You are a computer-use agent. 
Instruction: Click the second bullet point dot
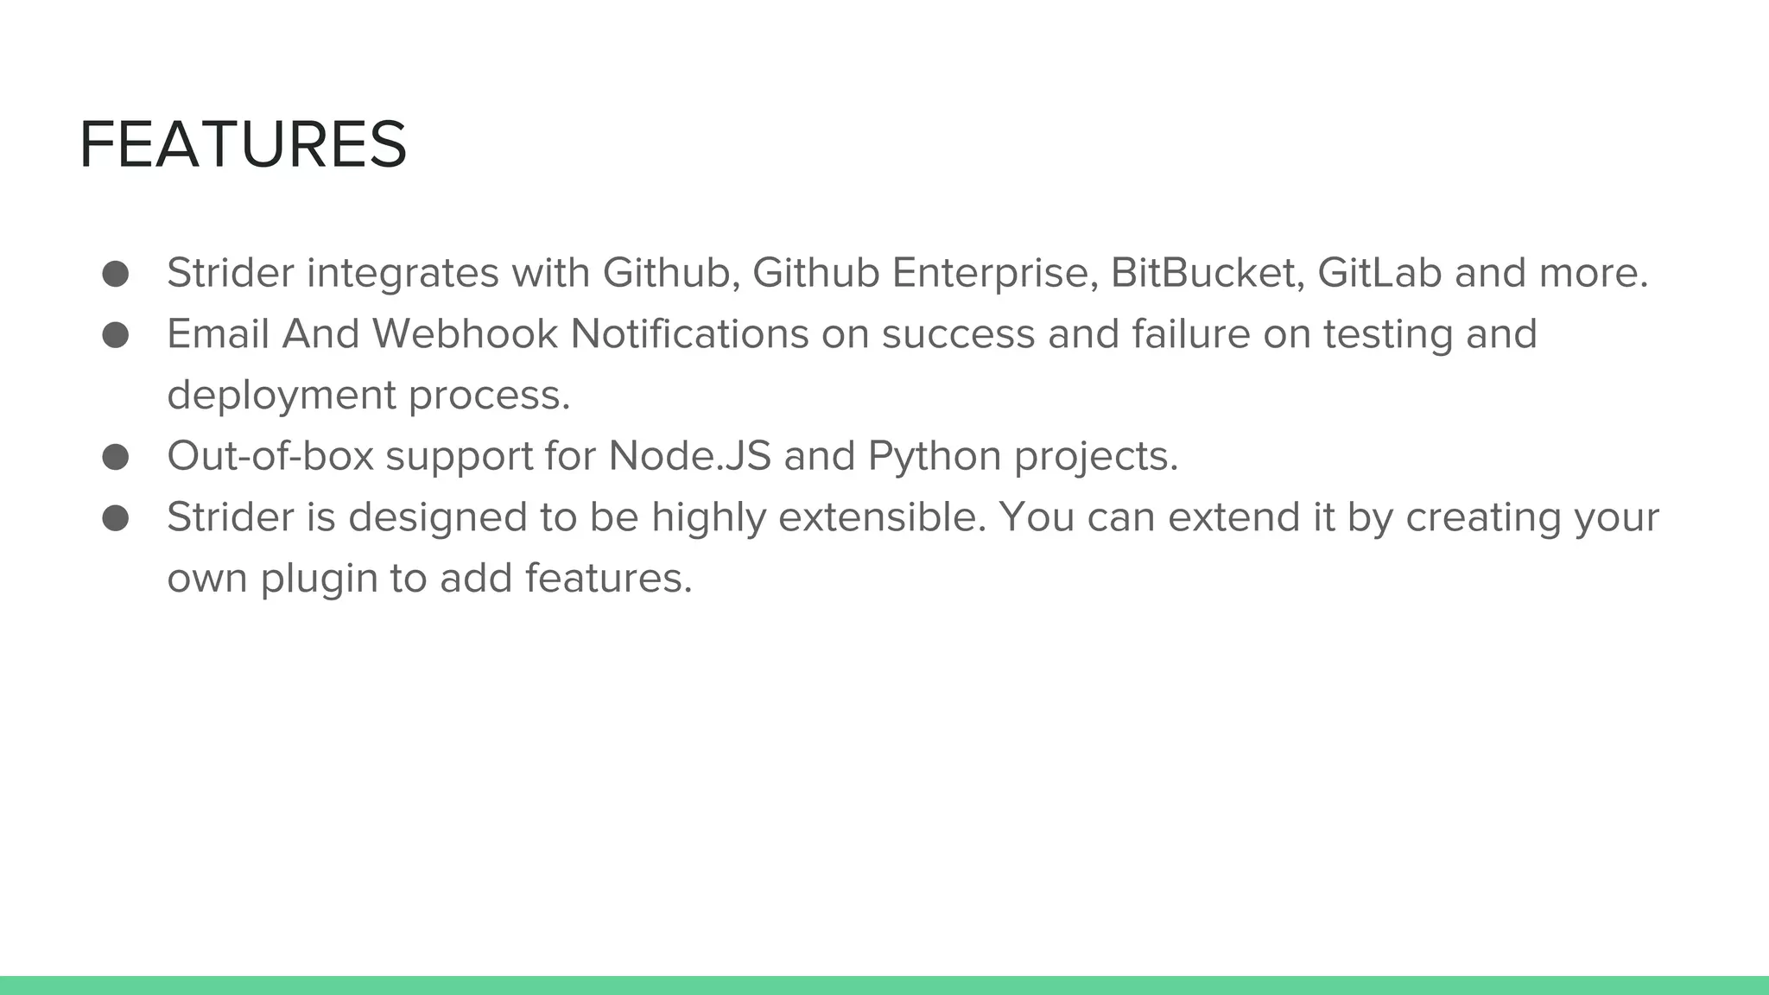point(115,335)
